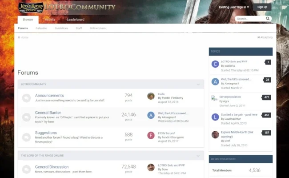
Task: Click reply count badge 24
Action: (267, 80)
